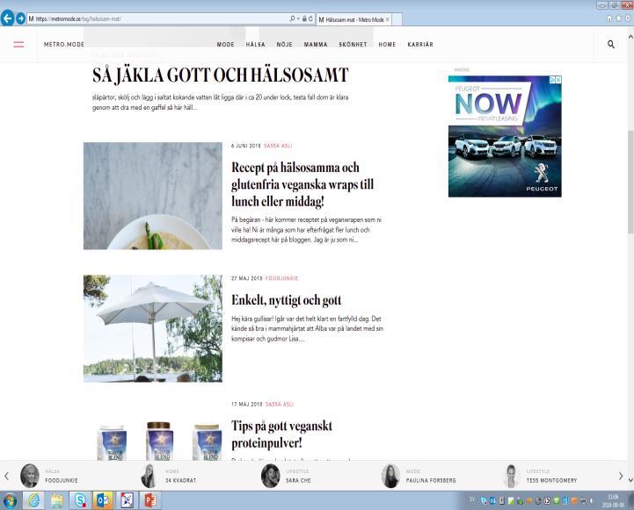Open File Explorer from the taskbar
Image resolution: width=634 pixels, height=510 pixels.
(57, 500)
